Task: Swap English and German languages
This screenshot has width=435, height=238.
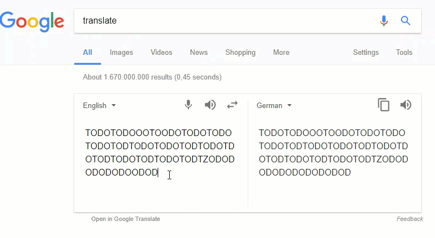Action: (x=232, y=105)
